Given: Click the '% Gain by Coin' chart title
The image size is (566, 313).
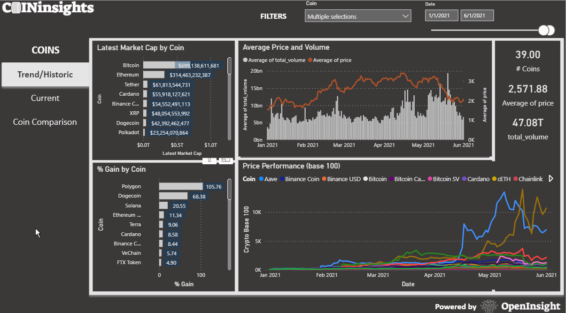Looking at the screenshot, I should 121,169.
